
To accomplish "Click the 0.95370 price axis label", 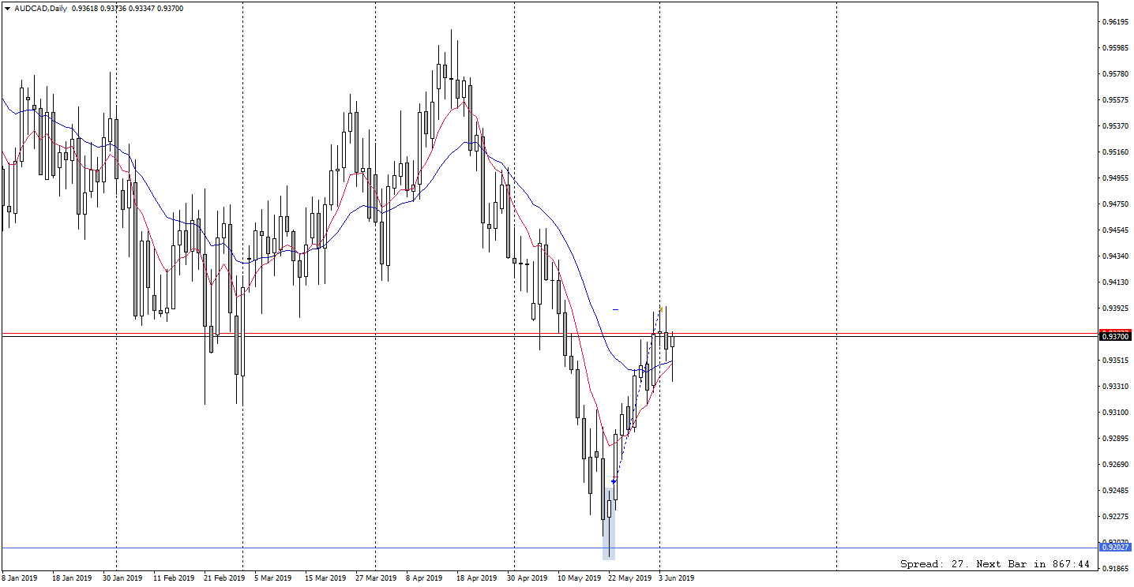I will [1115, 125].
